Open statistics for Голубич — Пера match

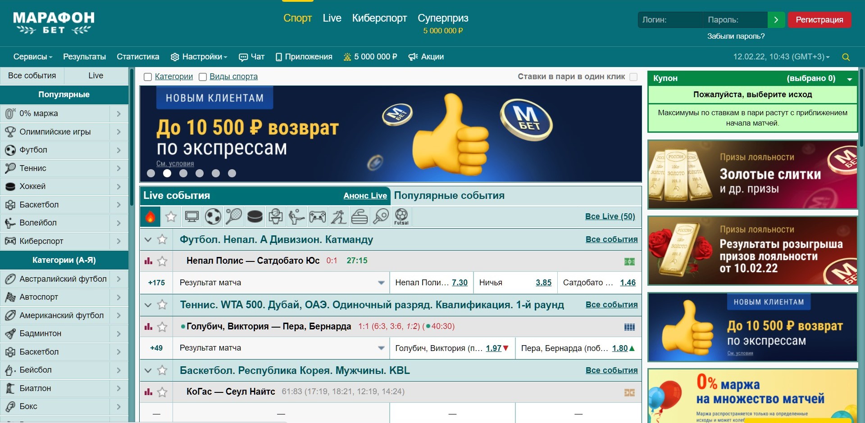click(x=148, y=327)
